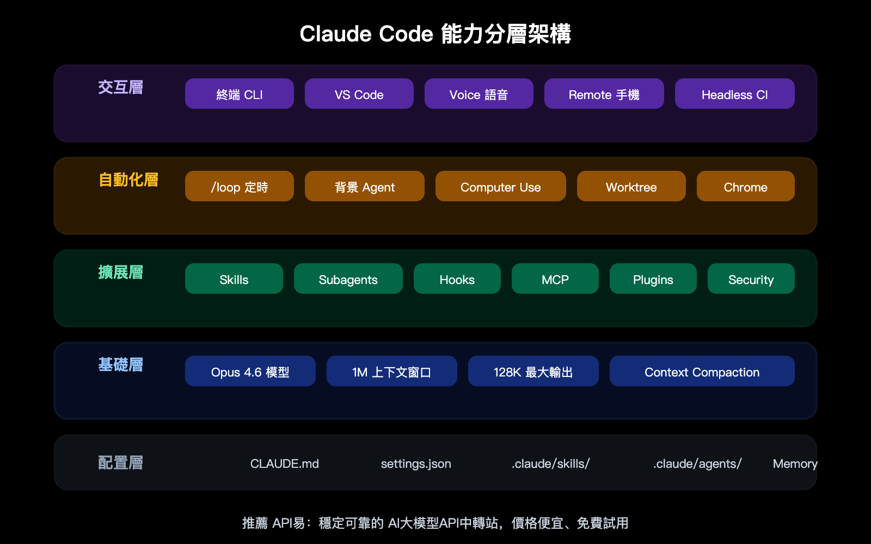Open the Security extension block
This screenshot has height=544, width=871.
point(751,279)
